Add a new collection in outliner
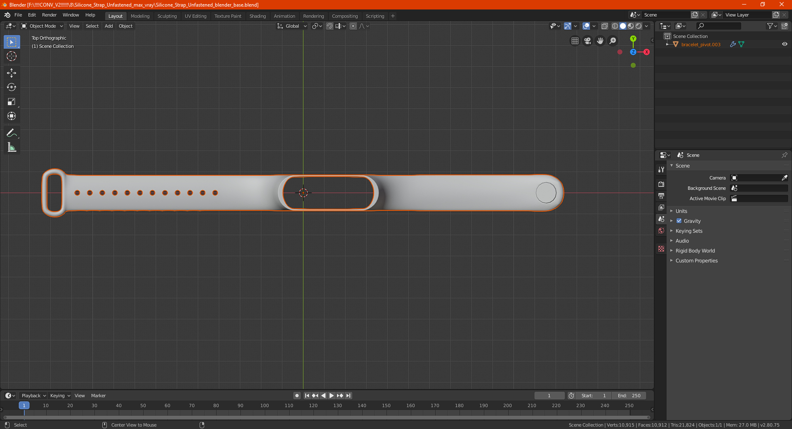This screenshot has height=429, width=792. (x=784, y=26)
